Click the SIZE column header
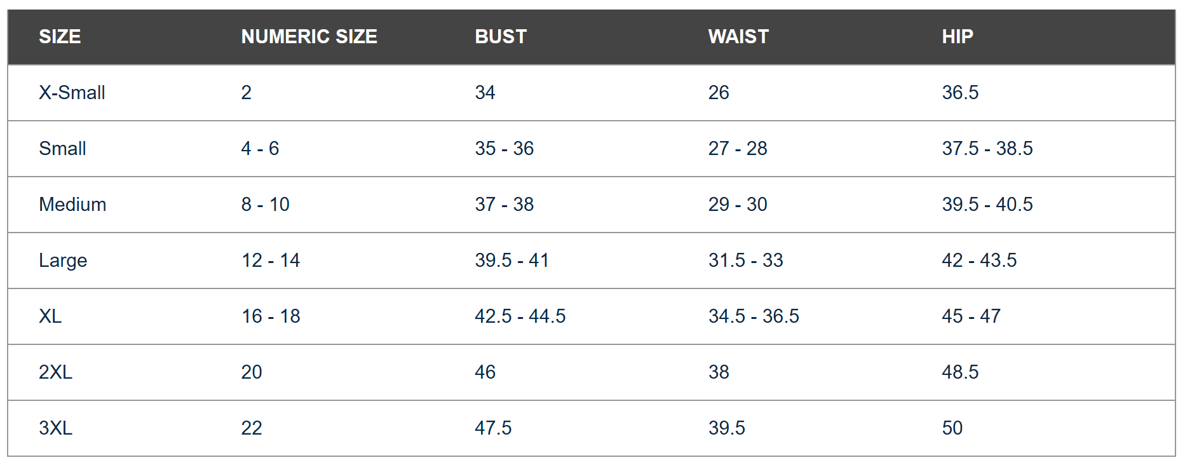Viewport: 1185px width, 467px height. coord(60,37)
